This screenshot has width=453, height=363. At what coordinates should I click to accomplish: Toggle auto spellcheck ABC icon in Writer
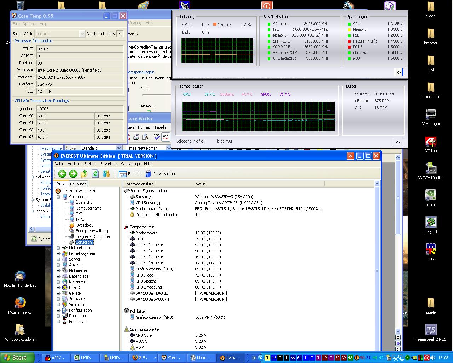165,137
